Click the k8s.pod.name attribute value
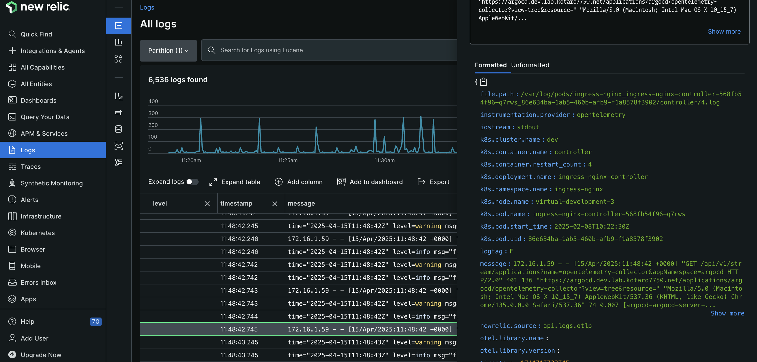Screen dimensions: 757x362 609,214
